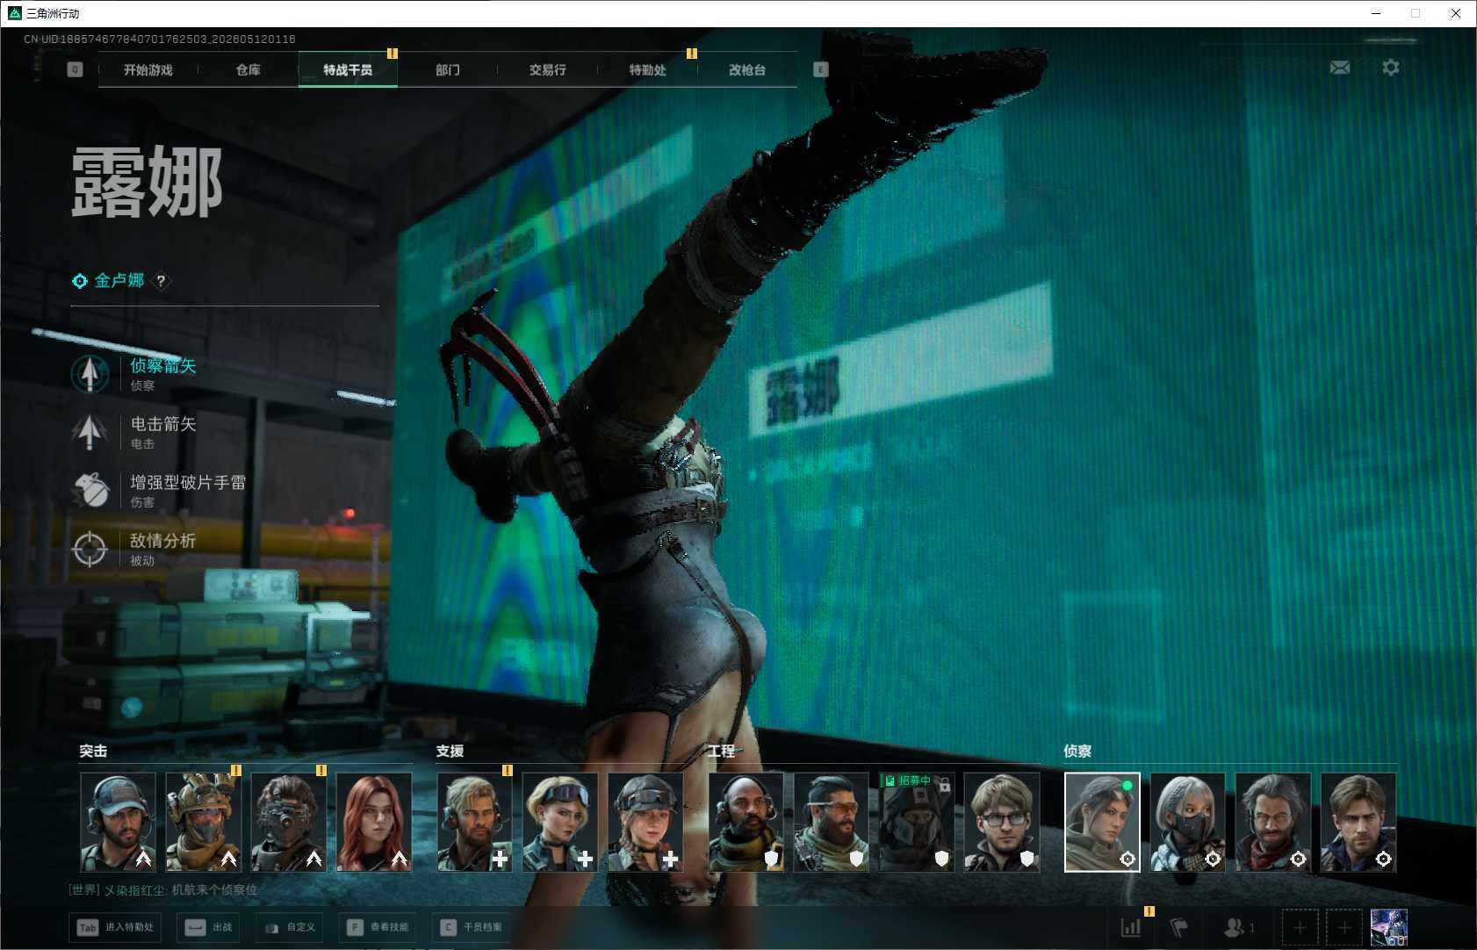Open the 开始游戏 tab
The height and width of the screenshot is (950, 1477).
(x=148, y=69)
